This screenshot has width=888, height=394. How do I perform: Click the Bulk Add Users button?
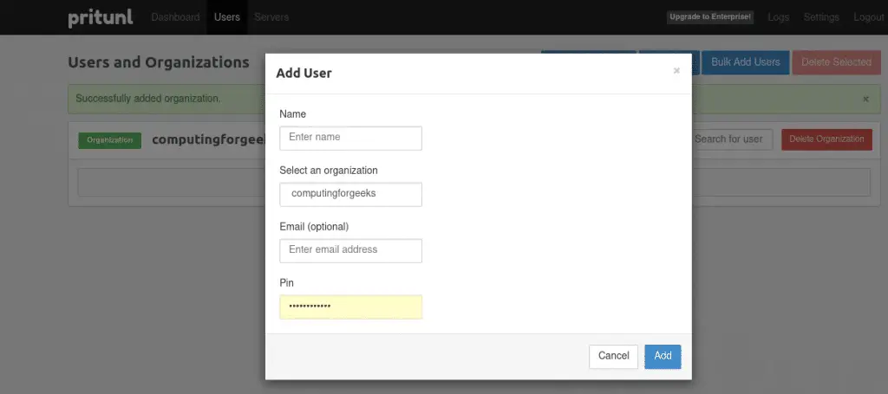point(745,62)
